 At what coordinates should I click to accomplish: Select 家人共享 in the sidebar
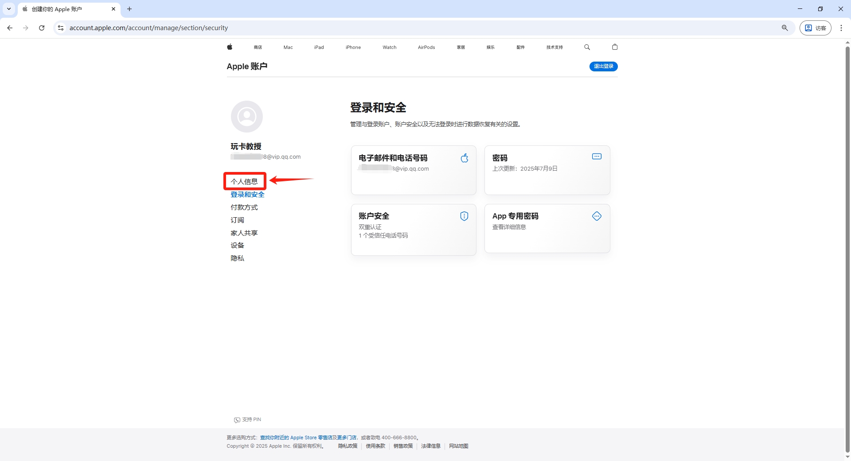pos(244,233)
